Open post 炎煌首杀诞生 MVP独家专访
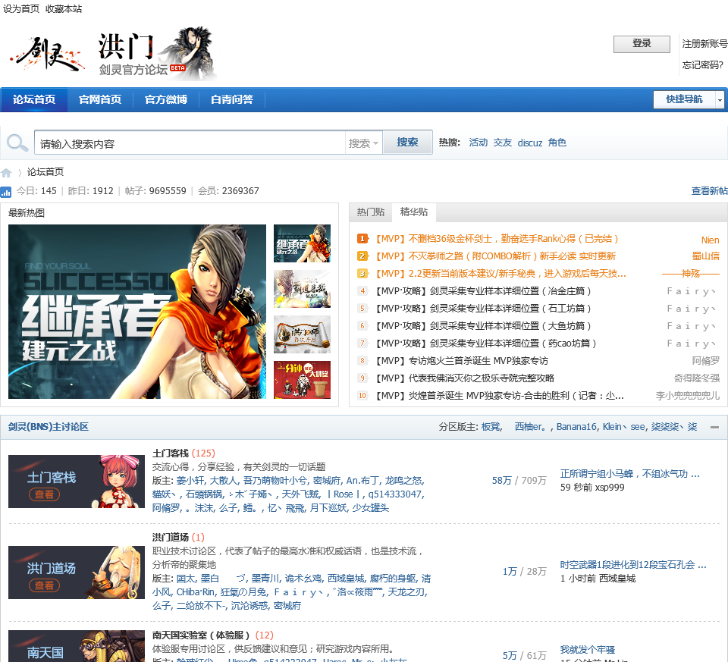 499,396
